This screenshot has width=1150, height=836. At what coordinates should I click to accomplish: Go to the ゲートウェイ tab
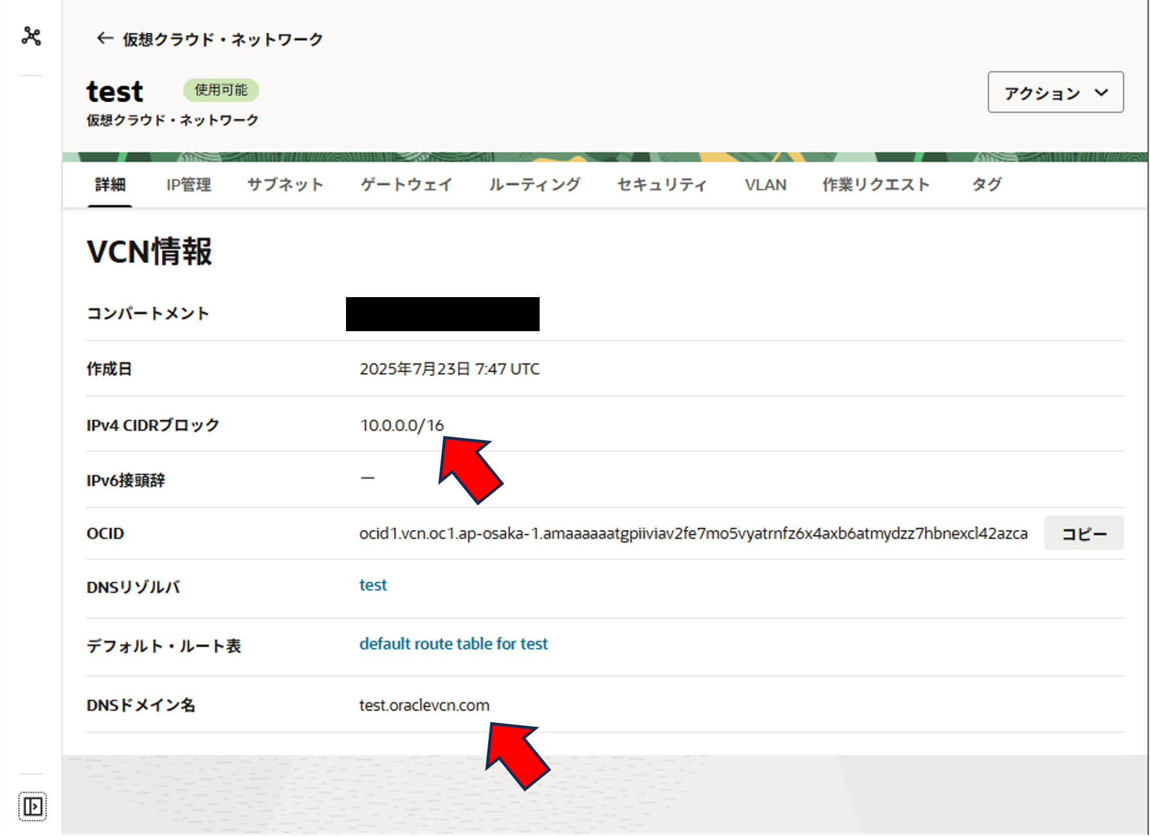(406, 185)
